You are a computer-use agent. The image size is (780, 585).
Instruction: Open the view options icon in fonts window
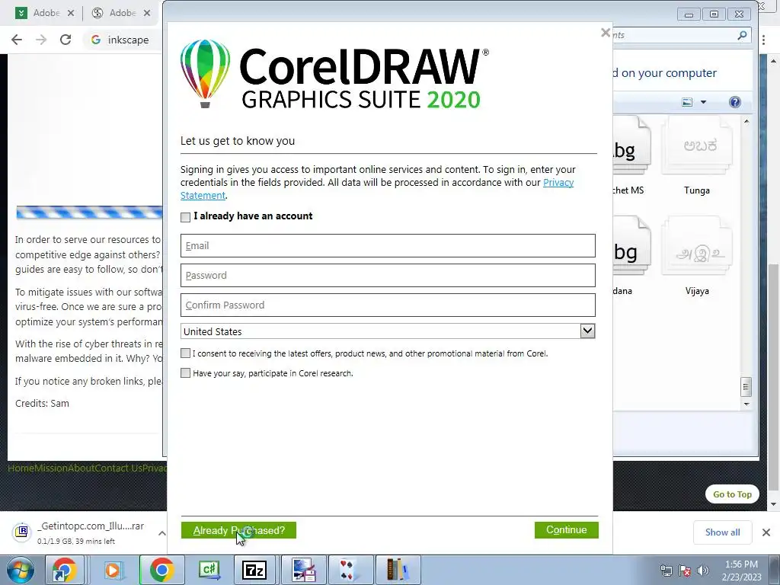(687, 102)
